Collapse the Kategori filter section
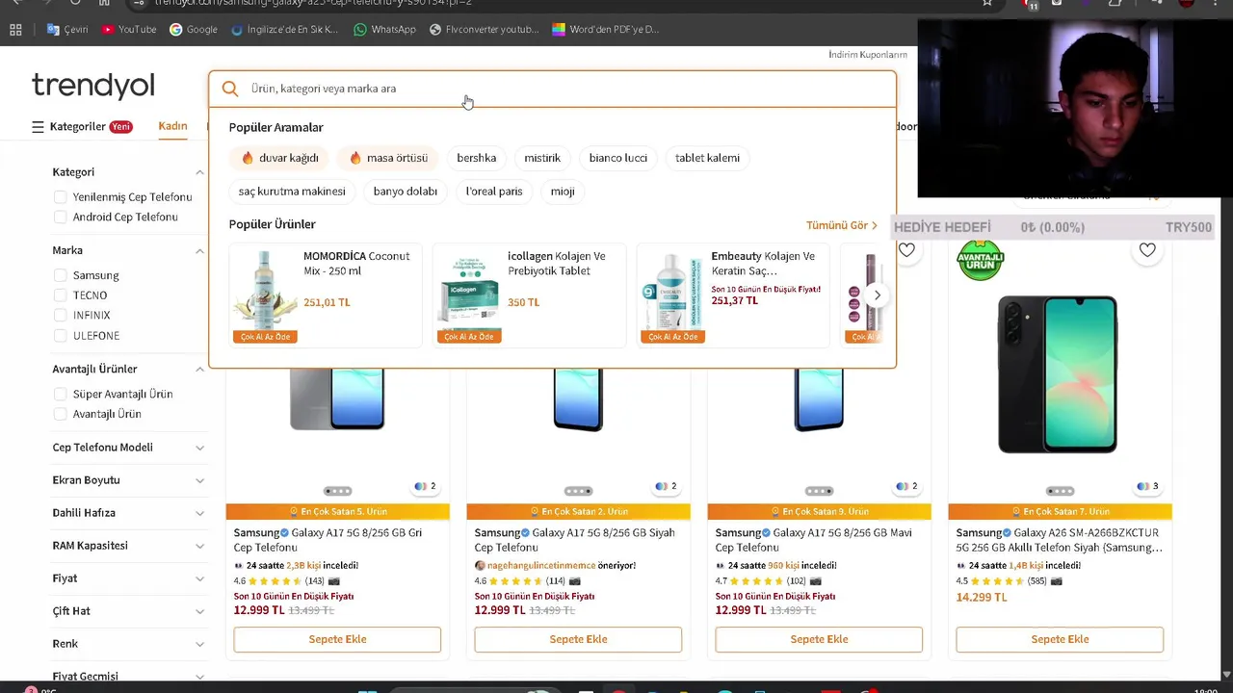The height and width of the screenshot is (693, 1233). click(199, 172)
